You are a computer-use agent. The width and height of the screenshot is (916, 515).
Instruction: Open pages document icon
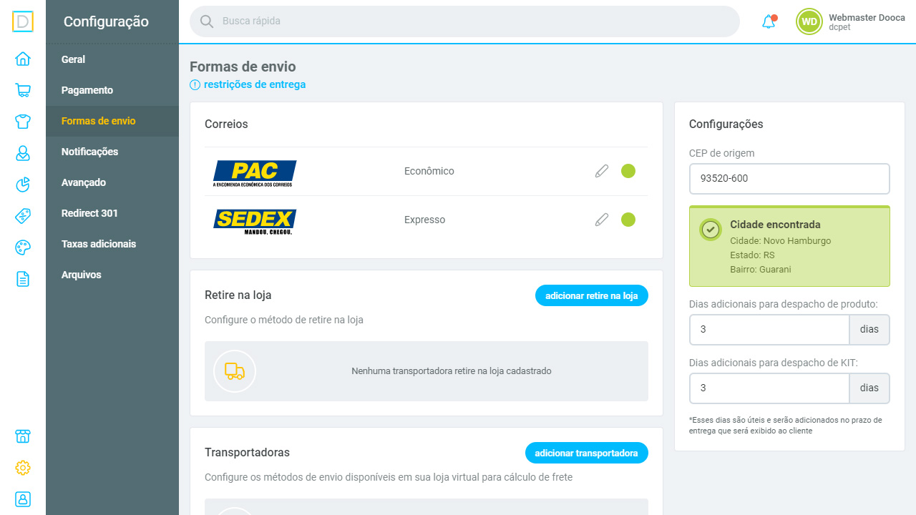23,279
